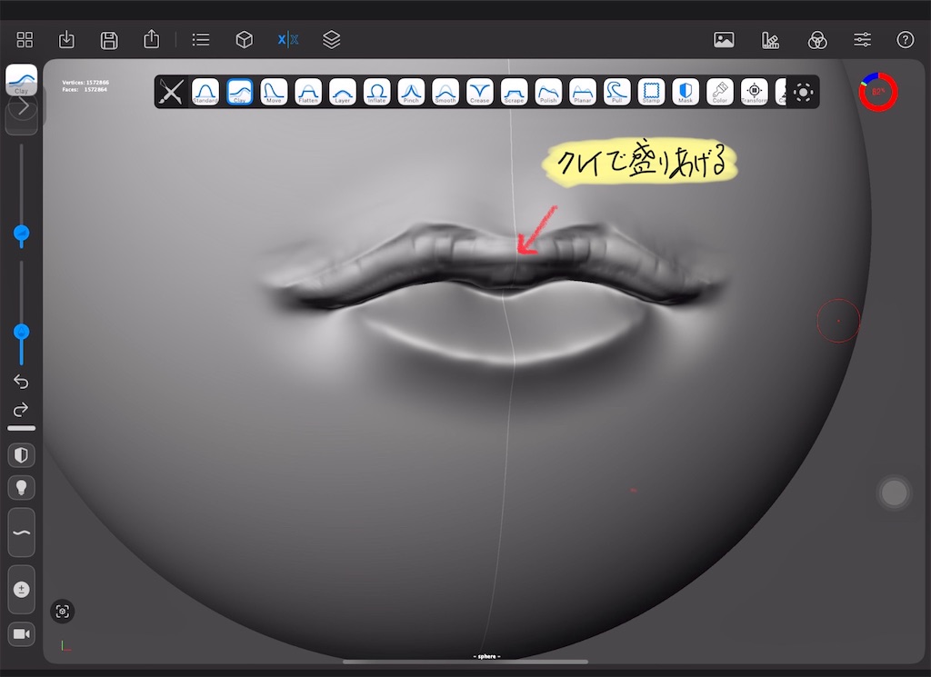Open the stacked layers menu
The width and height of the screenshot is (931, 677).
[x=331, y=40]
